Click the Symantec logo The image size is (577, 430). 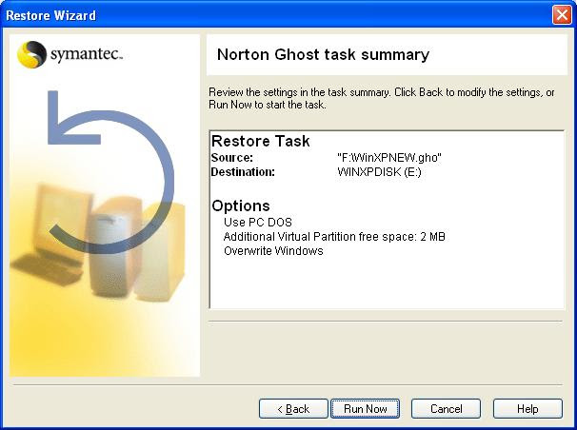(x=70, y=54)
